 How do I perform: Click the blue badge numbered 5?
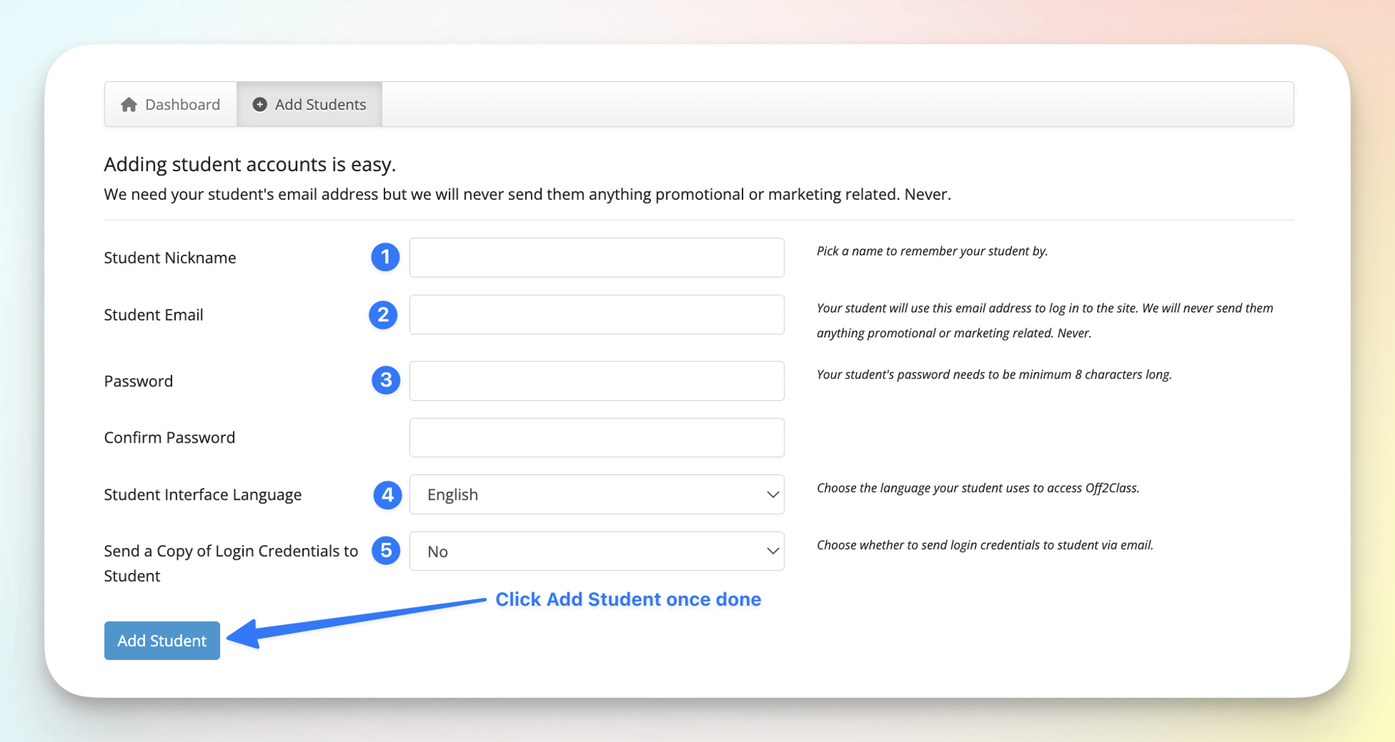click(386, 551)
